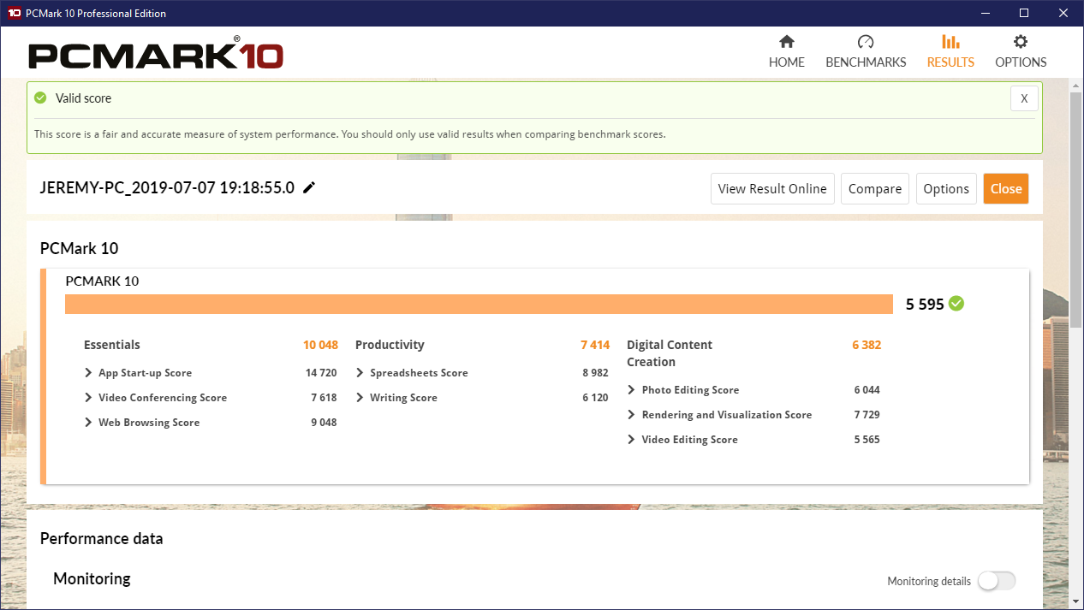
Task: Expand the Writing Score row
Action: 396,398
